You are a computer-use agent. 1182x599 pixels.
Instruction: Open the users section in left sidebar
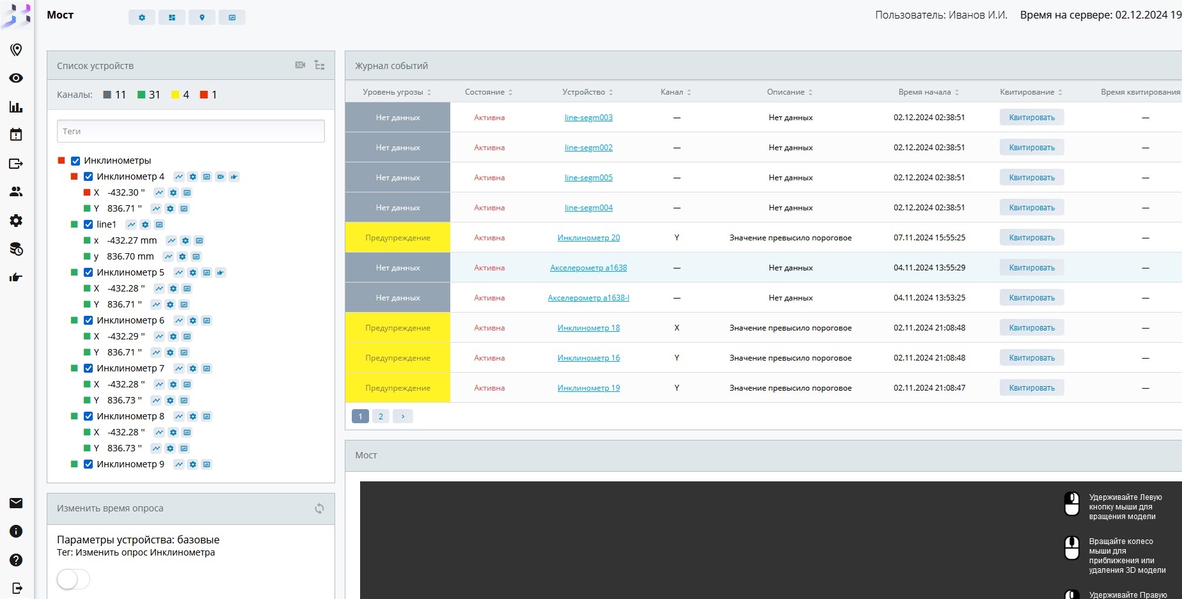coord(16,192)
